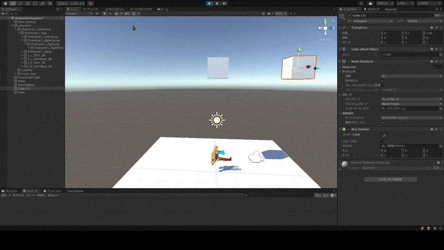Select the Rotate tool in the toolbar
Image resolution: width=444 pixels, height=250 pixels.
point(20,3)
